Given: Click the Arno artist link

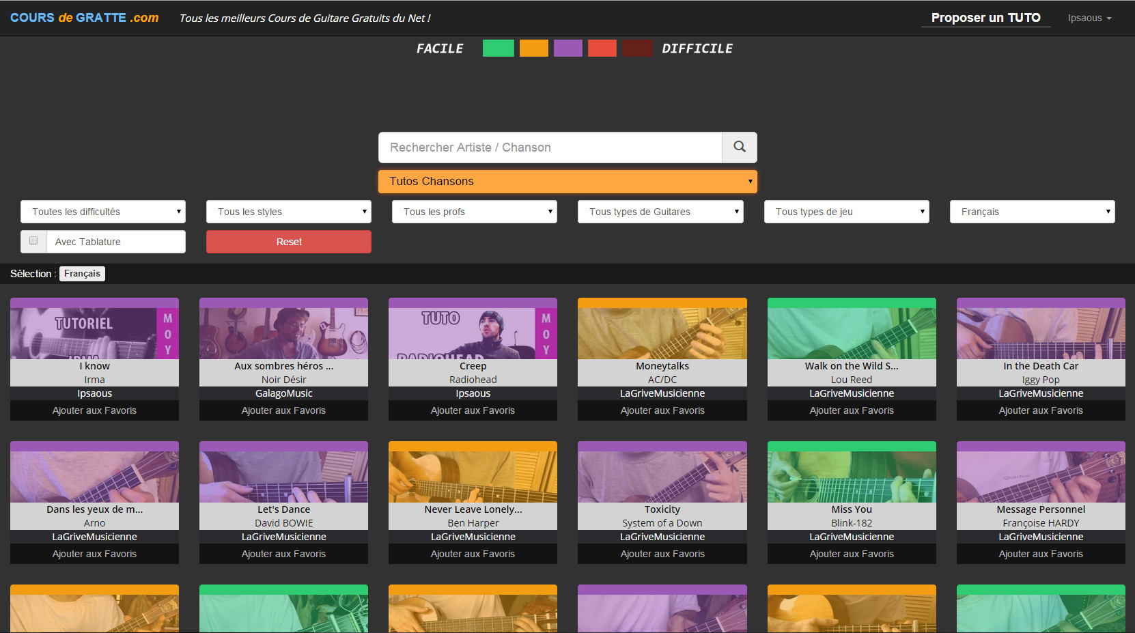Looking at the screenshot, I should [x=95, y=523].
